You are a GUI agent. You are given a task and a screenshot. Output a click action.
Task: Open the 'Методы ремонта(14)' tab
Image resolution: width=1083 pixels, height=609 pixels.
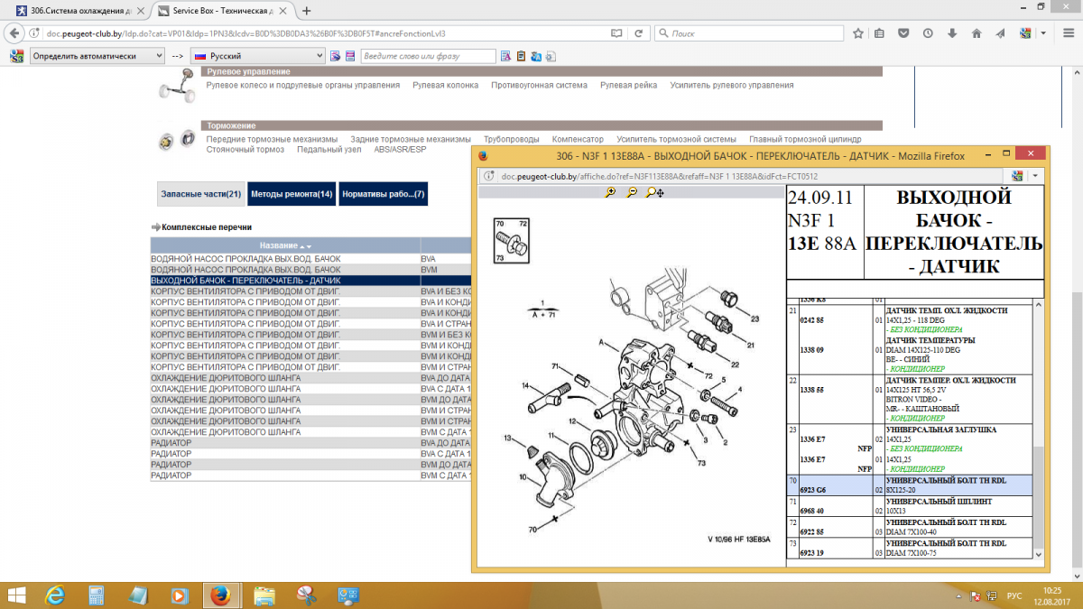(291, 193)
